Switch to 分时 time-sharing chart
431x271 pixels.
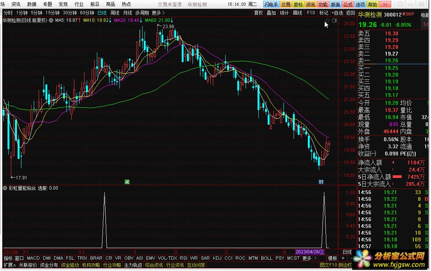[8, 13]
